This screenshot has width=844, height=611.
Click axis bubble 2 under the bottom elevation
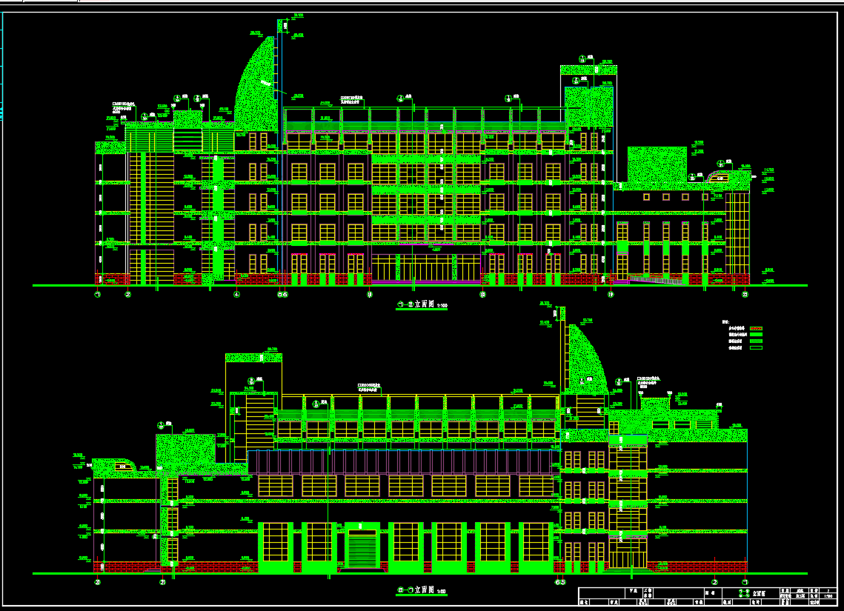(x=714, y=582)
